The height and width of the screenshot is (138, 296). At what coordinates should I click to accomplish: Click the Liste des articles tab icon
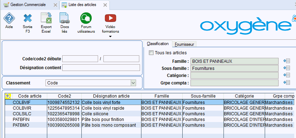click(x=64, y=5)
